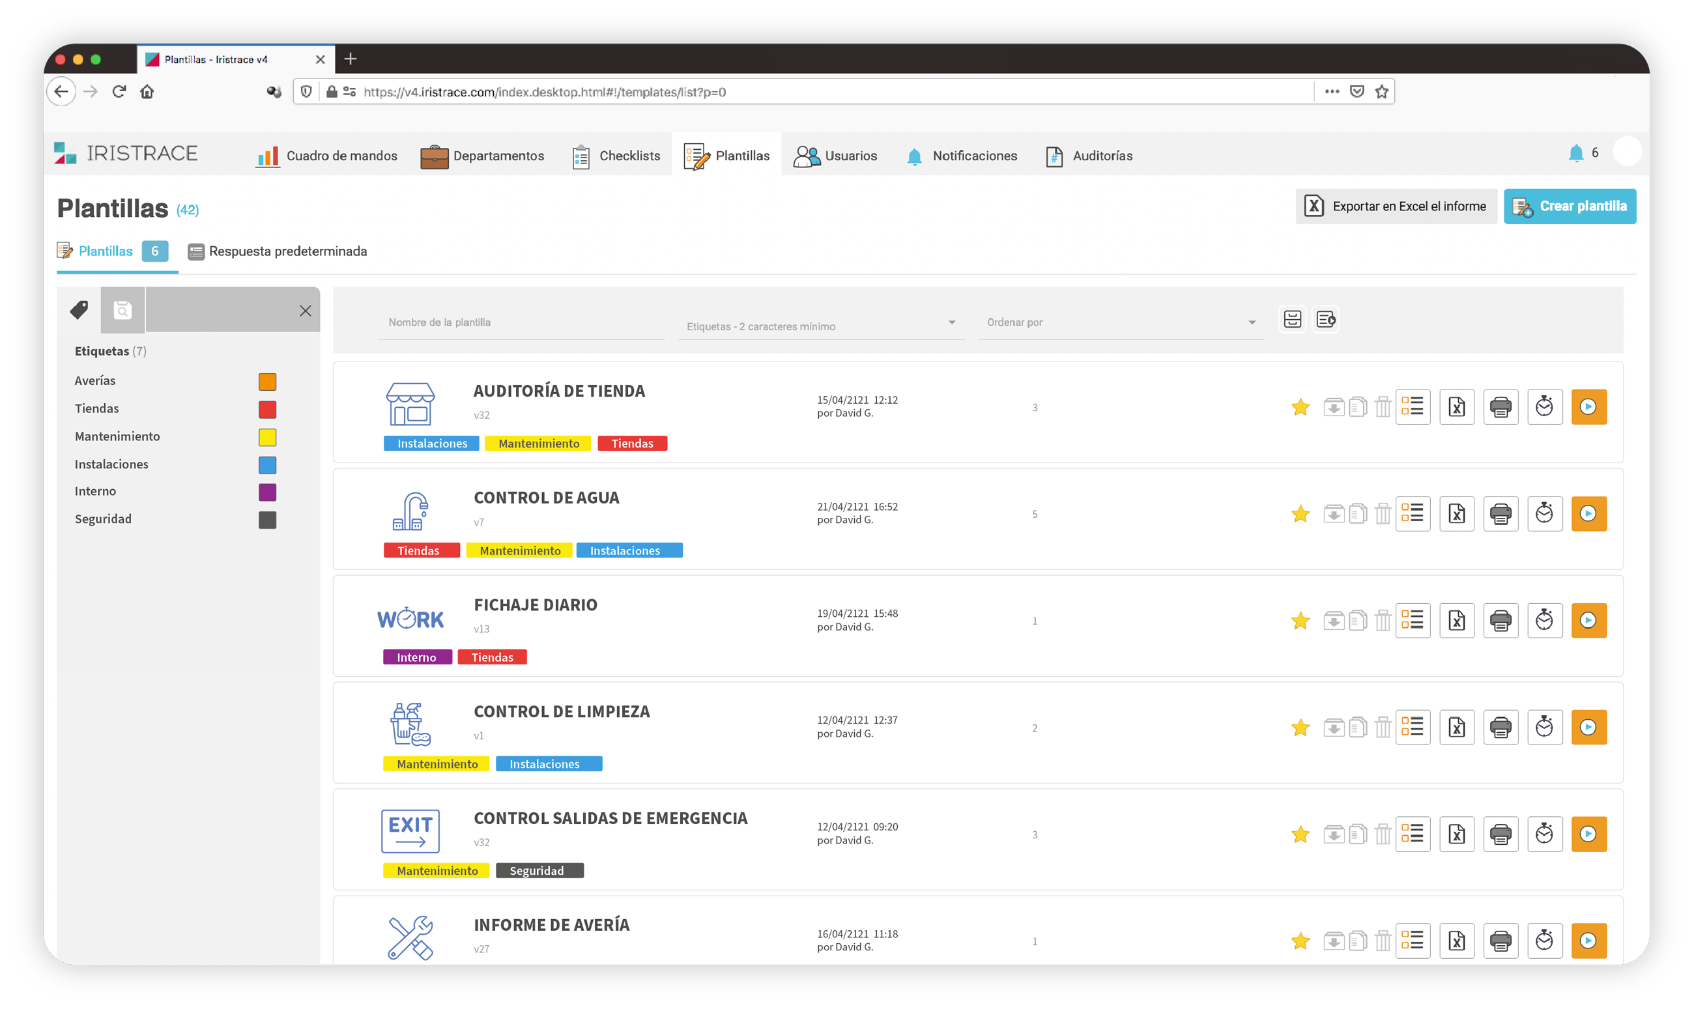This screenshot has width=1694, height=1009.
Task: Click the Excel export icon for CONTROL DE AGUA
Action: 1456,514
